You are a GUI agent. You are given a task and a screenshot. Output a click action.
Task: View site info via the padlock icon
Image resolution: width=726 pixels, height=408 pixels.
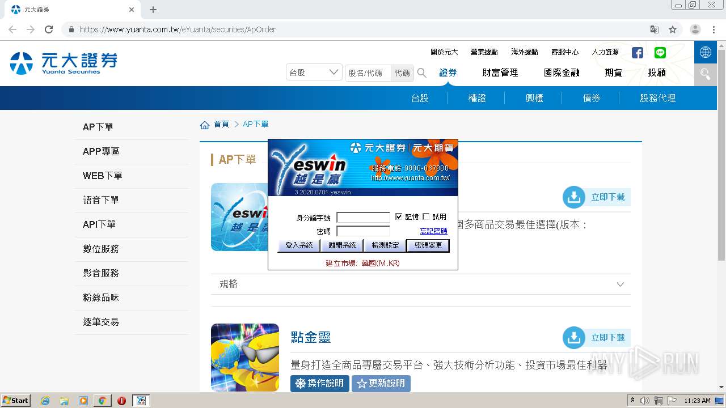(71, 29)
